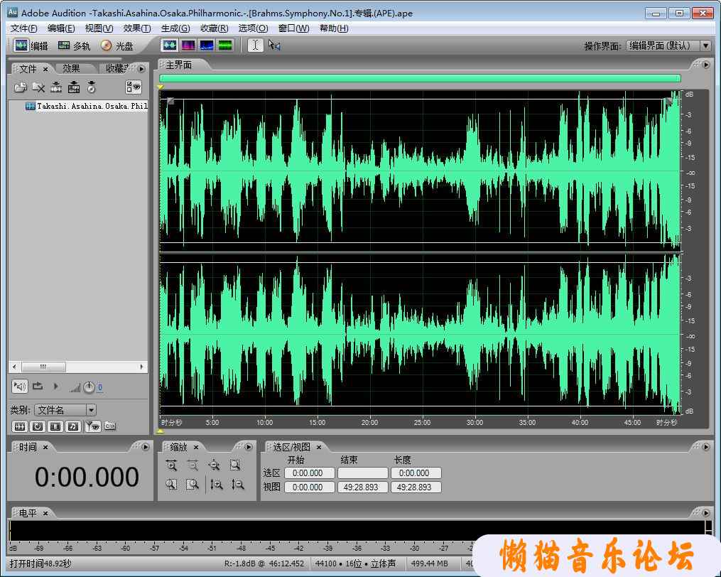Click the file list horizontal scrollbar thumb
Viewport: 721px width, 577px height.
[x=43, y=367]
